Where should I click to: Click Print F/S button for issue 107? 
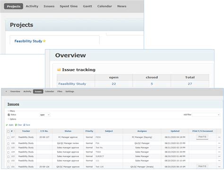(x=202, y=137)
